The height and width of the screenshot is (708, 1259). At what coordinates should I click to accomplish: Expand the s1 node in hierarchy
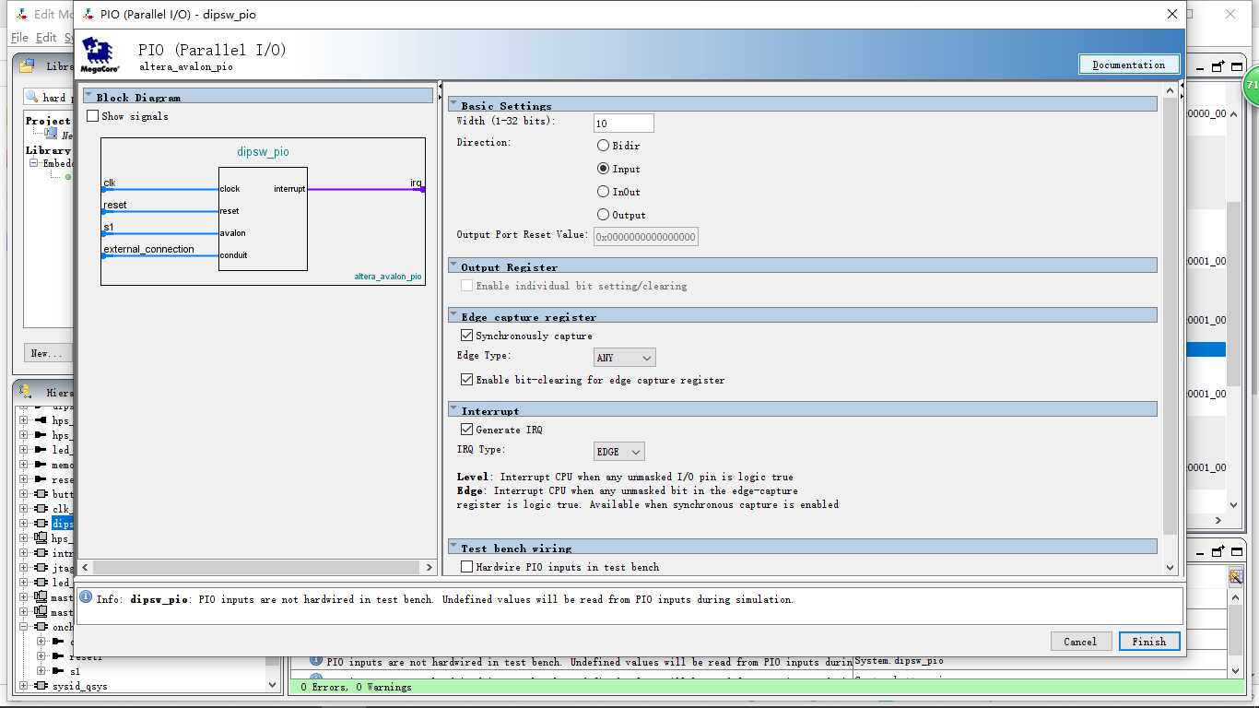point(41,671)
